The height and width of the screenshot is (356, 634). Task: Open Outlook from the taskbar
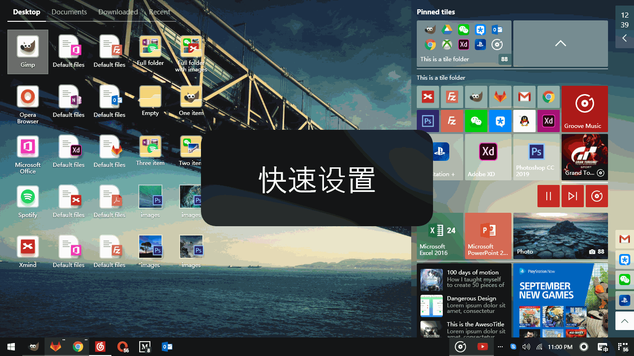pos(167,347)
